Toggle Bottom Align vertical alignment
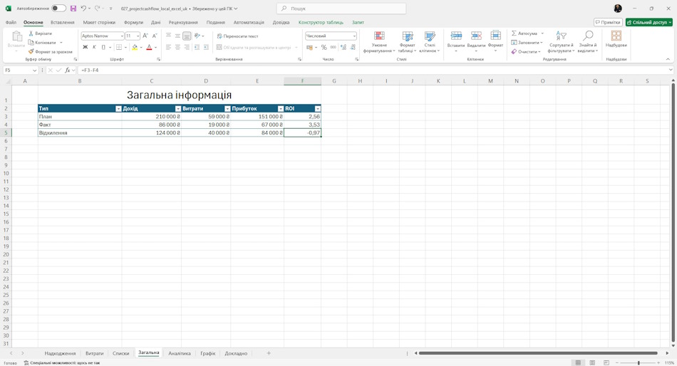Viewport: 677px width, 366px height. [x=187, y=36]
